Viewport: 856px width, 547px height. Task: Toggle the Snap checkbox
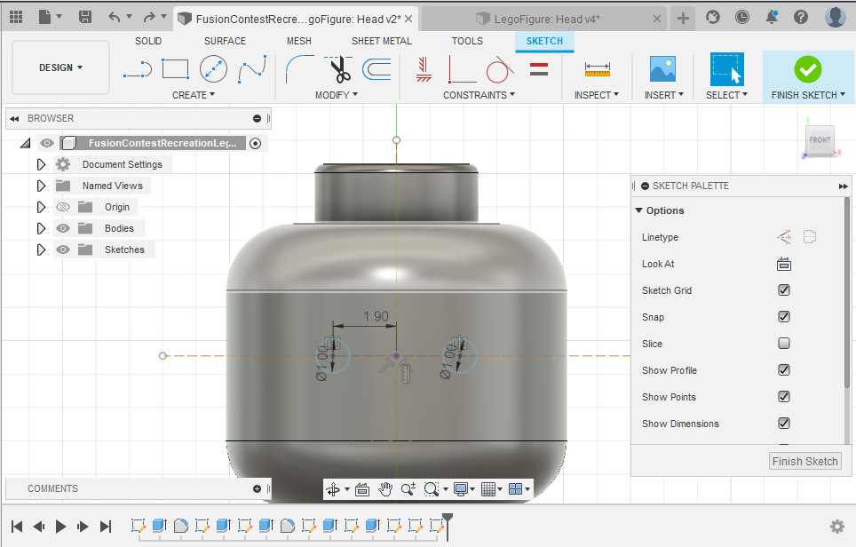pyautogui.click(x=784, y=317)
